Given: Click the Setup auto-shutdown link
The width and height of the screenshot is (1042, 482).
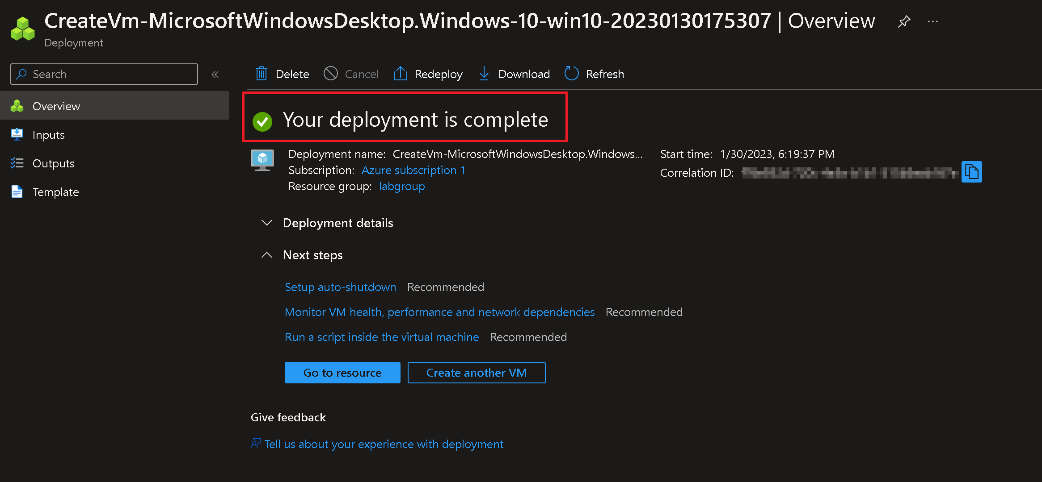Looking at the screenshot, I should click(340, 287).
